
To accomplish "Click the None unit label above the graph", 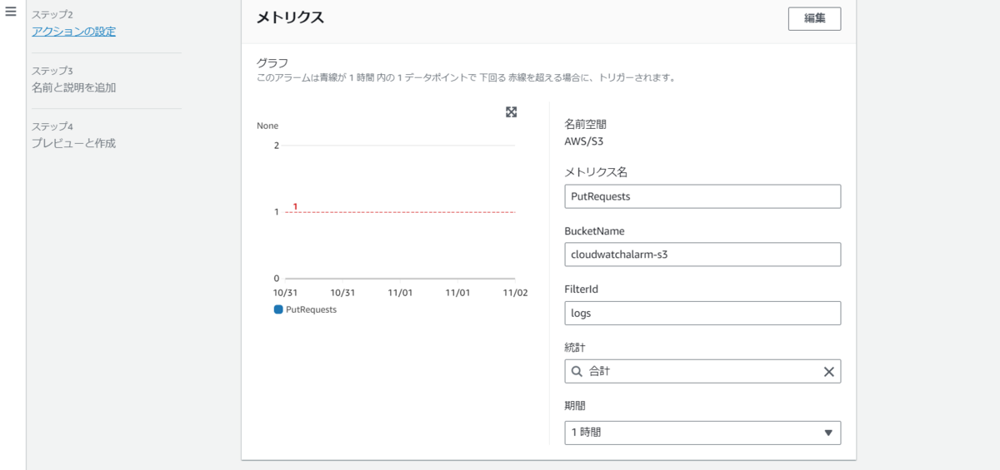I will pyautogui.click(x=267, y=126).
